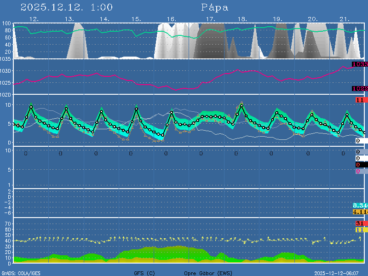
Task: Click the GFS (C) model label
Action: point(144,273)
